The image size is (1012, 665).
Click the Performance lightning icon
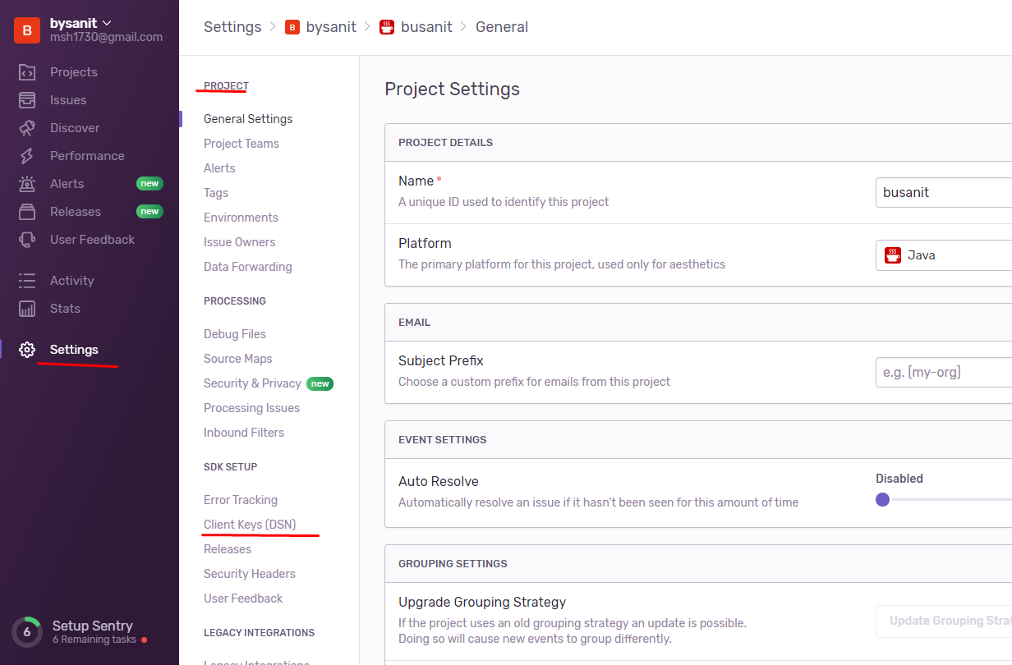27,156
